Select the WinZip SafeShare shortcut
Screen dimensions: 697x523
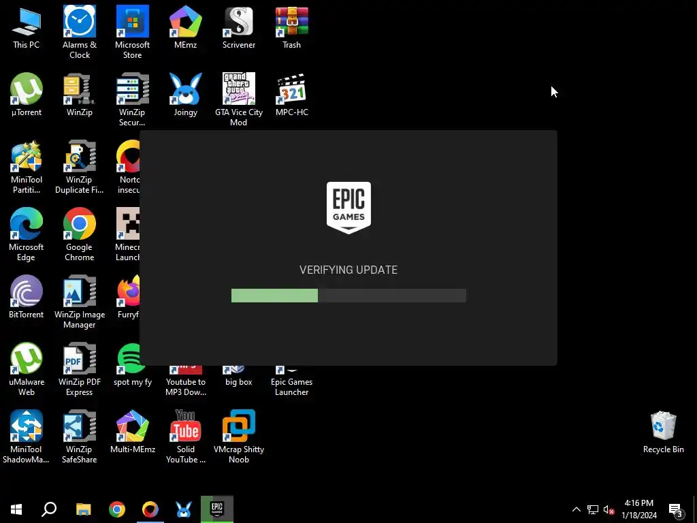click(80, 437)
